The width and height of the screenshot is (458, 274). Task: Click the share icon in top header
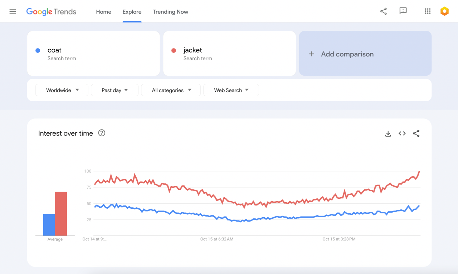(x=383, y=11)
